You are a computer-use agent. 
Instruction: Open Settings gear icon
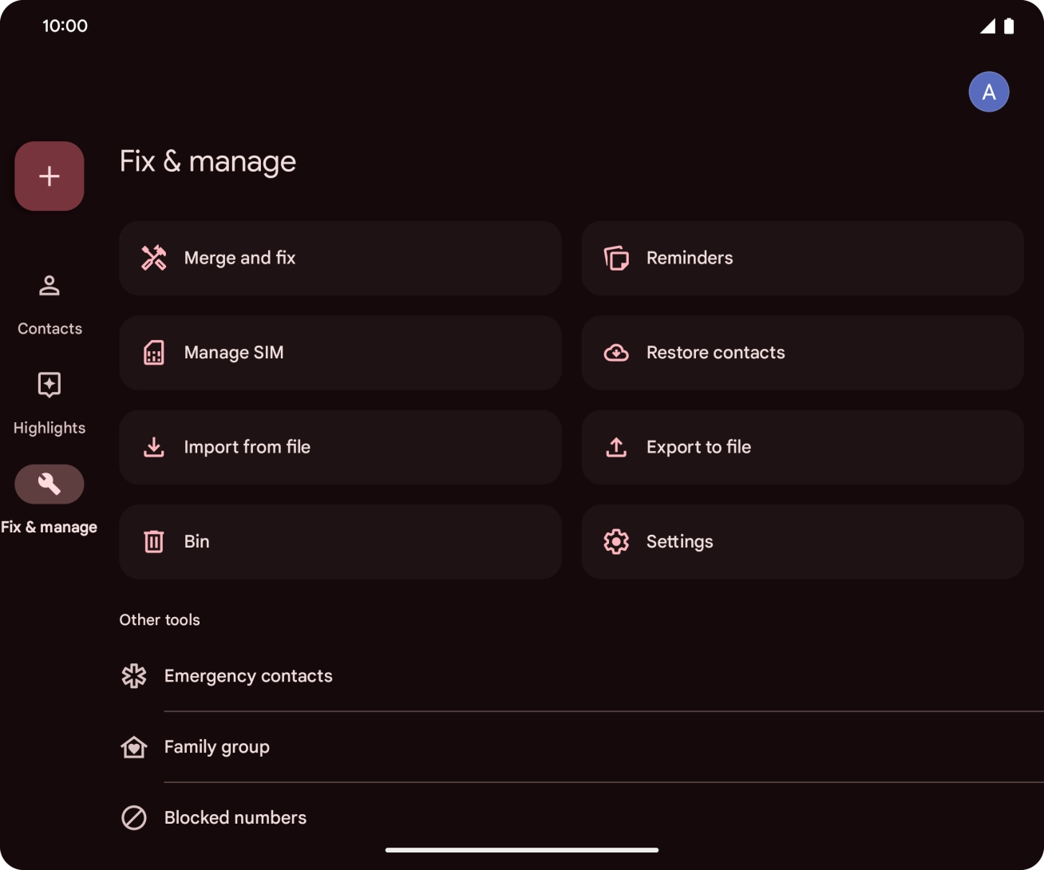click(616, 542)
